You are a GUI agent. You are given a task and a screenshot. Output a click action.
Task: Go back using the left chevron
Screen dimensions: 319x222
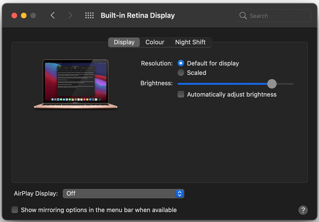[x=52, y=15]
